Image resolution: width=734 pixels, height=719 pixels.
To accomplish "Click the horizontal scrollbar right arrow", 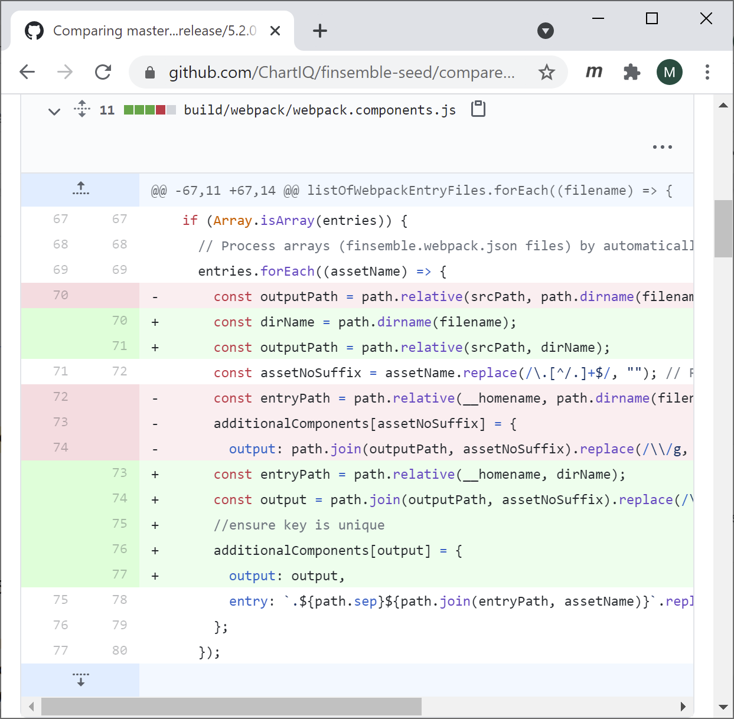I will pos(683,706).
